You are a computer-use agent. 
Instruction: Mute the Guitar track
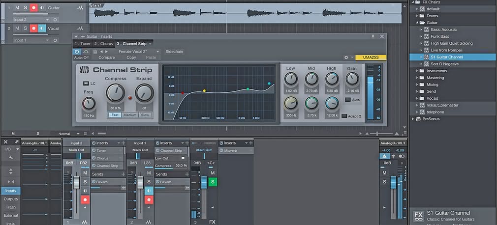[17, 8]
